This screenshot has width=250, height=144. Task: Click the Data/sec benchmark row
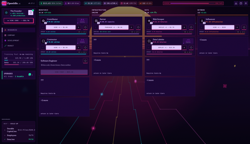(x=19, y=139)
